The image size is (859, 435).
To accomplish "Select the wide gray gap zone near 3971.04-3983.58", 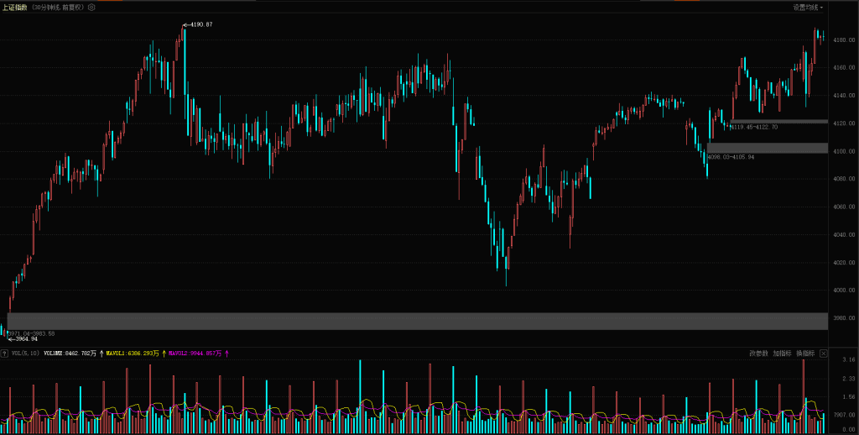I will [x=419, y=321].
